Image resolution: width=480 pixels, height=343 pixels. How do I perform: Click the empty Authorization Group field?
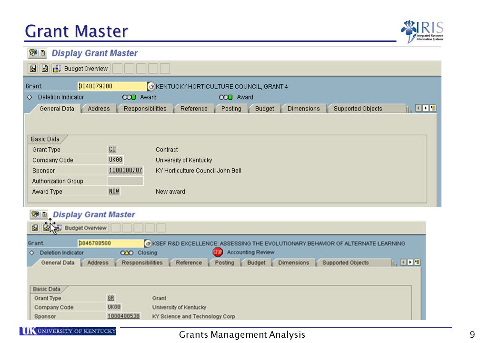(x=126, y=181)
